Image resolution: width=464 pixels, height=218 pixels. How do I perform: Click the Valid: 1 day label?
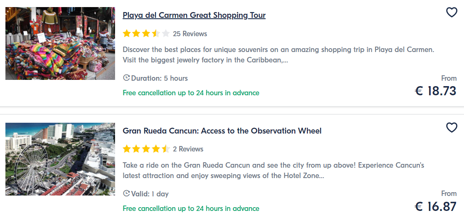click(x=150, y=194)
